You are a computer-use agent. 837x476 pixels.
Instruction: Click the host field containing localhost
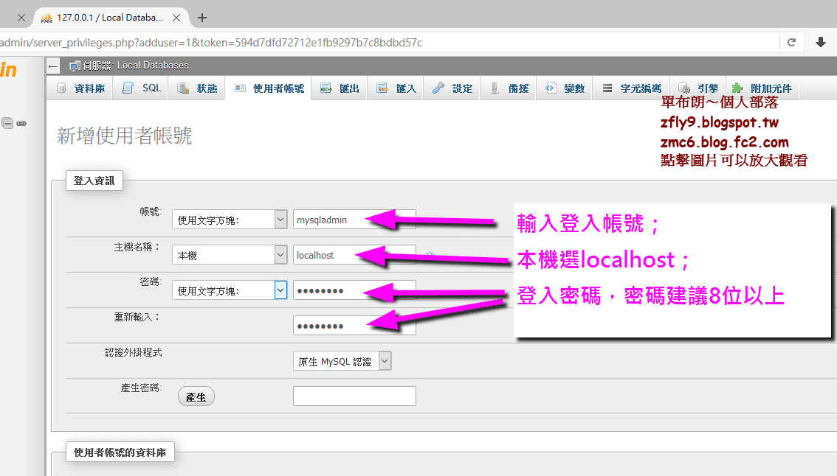point(354,255)
